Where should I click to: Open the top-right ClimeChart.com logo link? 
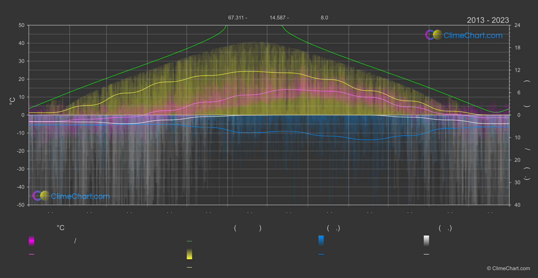464,35
